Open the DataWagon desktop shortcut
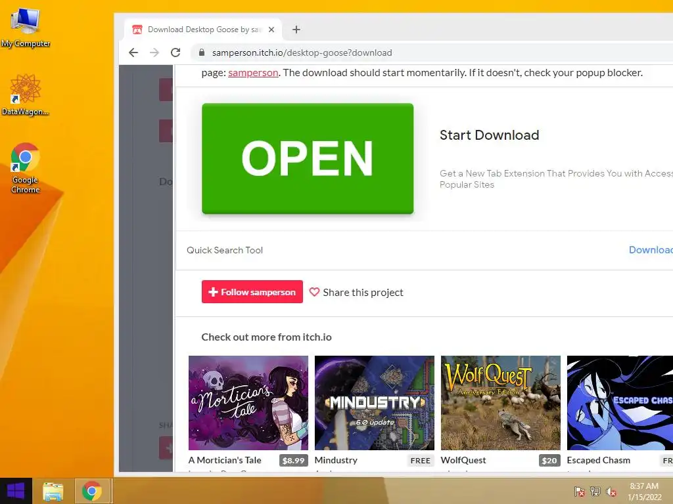The height and width of the screenshot is (504, 673). click(26, 94)
